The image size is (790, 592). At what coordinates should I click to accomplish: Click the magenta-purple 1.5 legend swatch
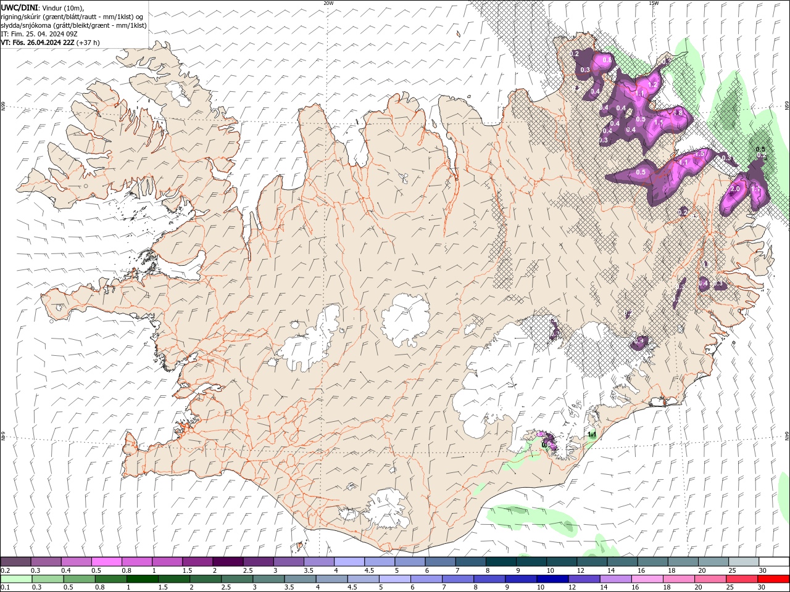197,562
